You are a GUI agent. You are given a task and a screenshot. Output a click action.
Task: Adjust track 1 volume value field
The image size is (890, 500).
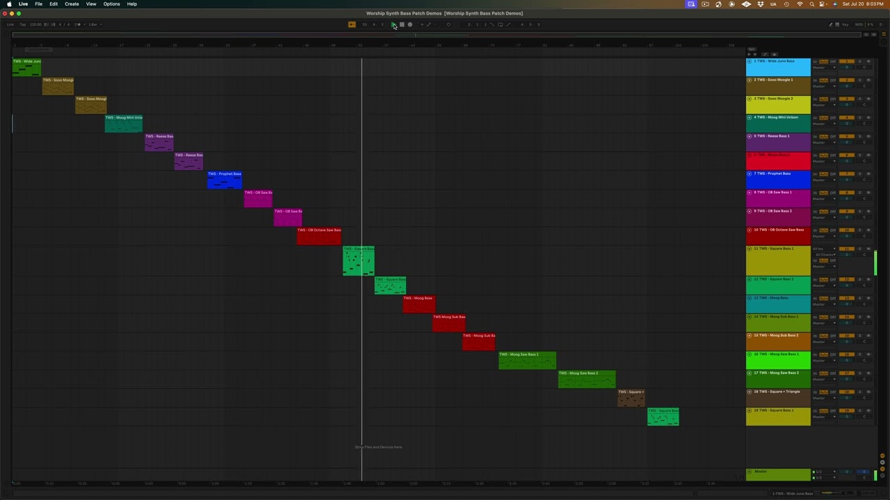click(846, 67)
